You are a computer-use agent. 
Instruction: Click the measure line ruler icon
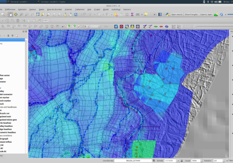click(x=137, y=14)
